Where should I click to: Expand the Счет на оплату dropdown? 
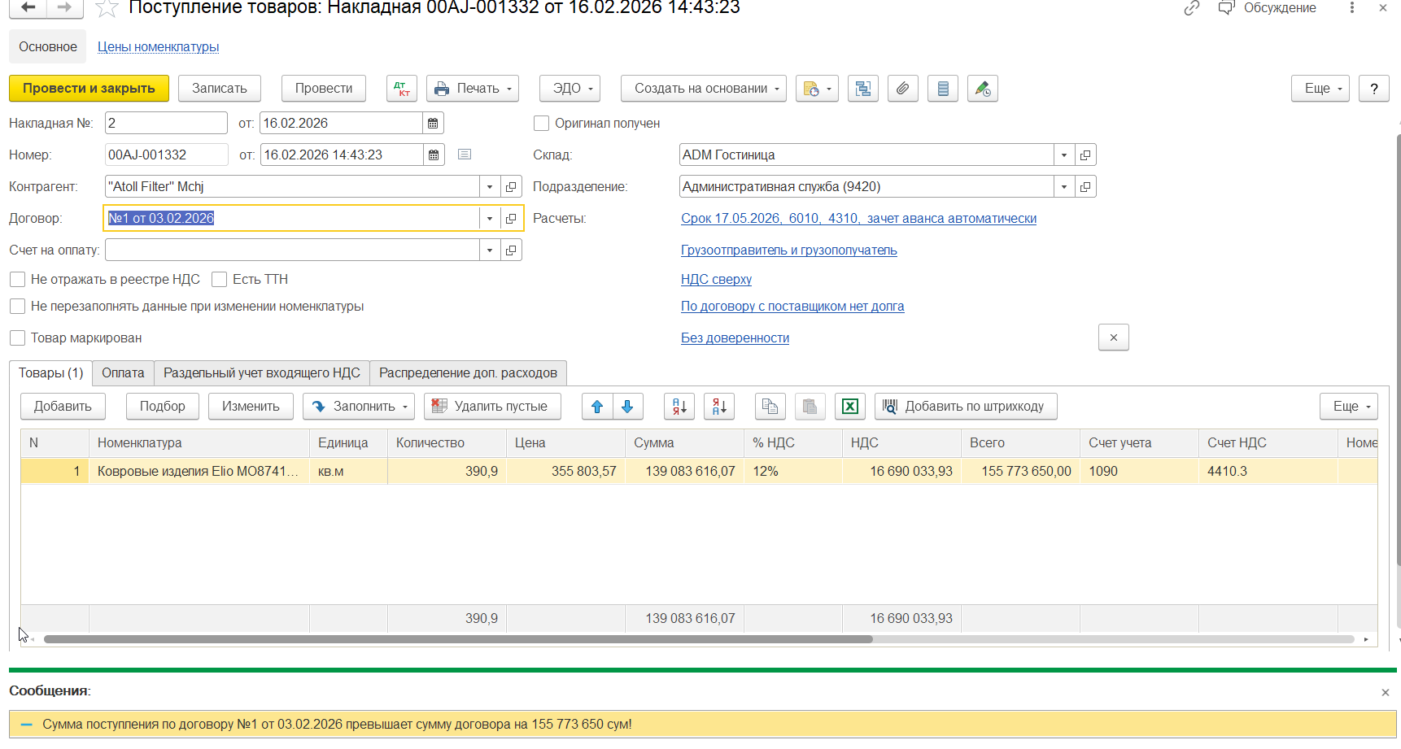(490, 250)
